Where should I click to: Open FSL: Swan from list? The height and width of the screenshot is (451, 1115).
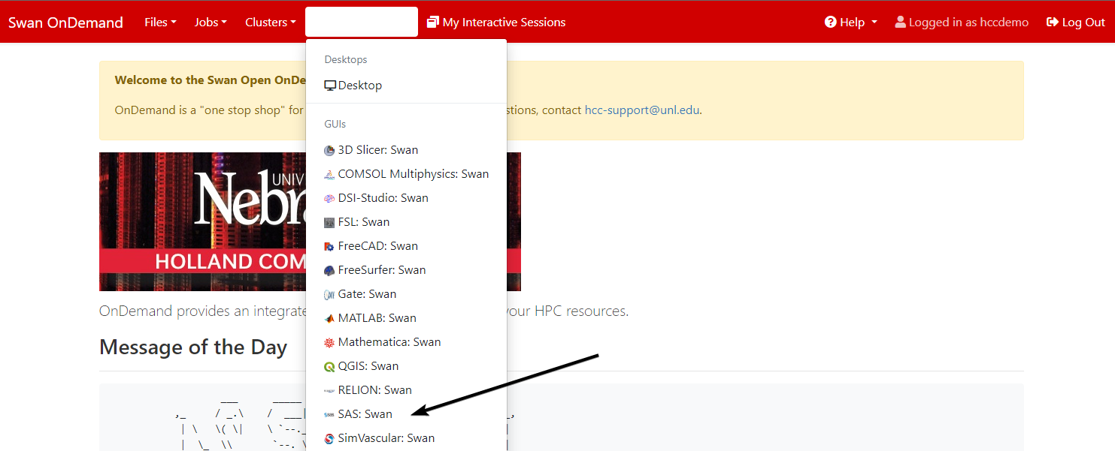pyautogui.click(x=406, y=222)
